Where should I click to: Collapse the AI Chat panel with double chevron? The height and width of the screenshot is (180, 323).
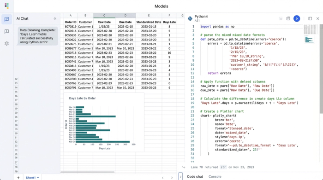coord(55,18)
